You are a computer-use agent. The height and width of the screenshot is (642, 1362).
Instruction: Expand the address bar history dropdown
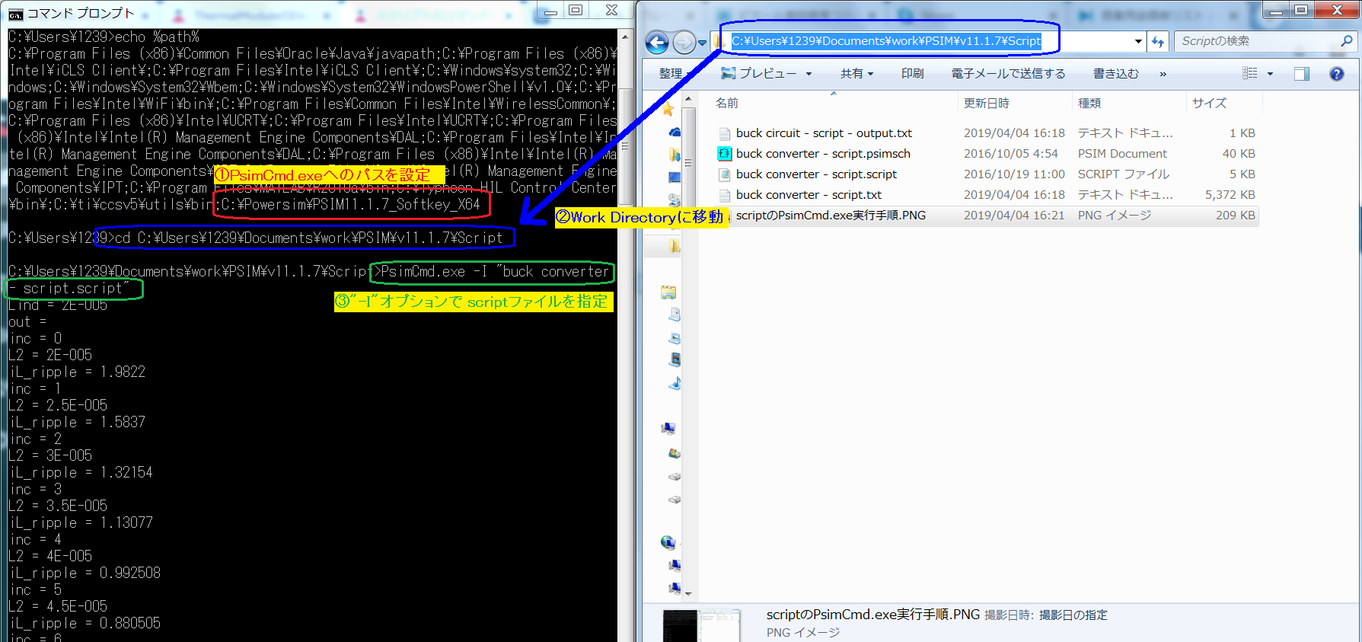click(1138, 42)
